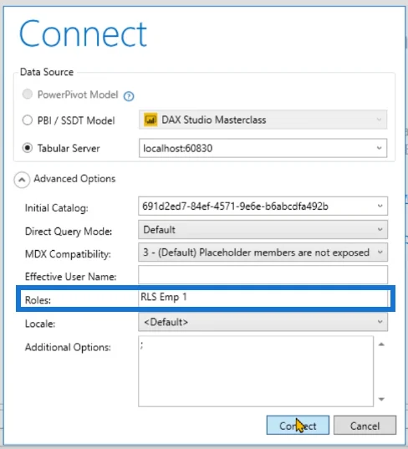This screenshot has height=449, width=408.
Task: Click the Power BI icon beside DAX Studio Masterclass
Action: click(x=150, y=120)
